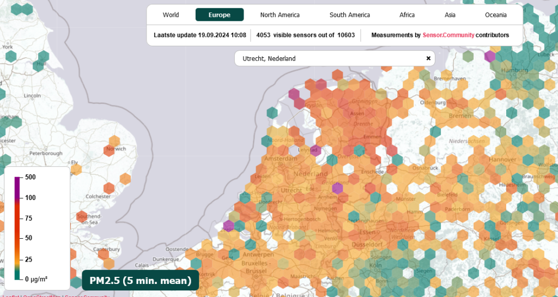Screen dimensions: 558x297
Task: Click the teal hexagon near Hull
Action: coord(39,65)
